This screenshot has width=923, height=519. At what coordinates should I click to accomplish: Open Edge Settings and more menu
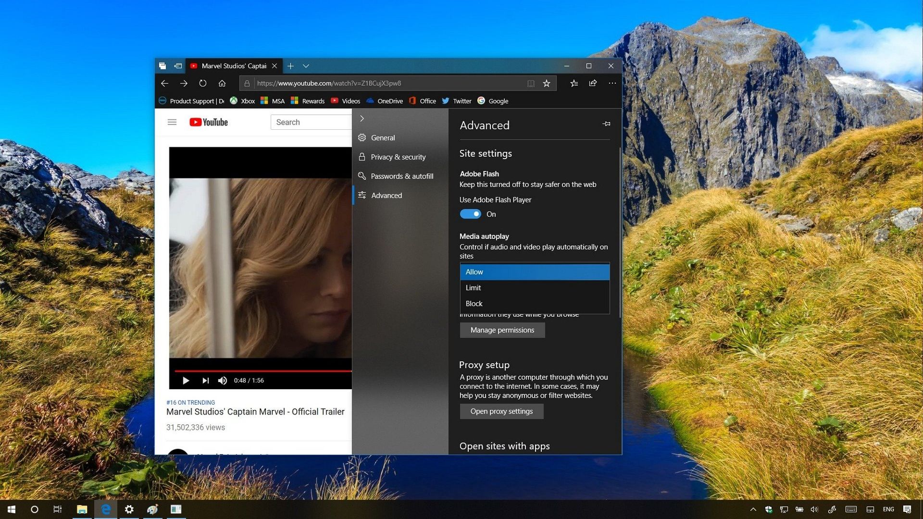tap(612, 83)
